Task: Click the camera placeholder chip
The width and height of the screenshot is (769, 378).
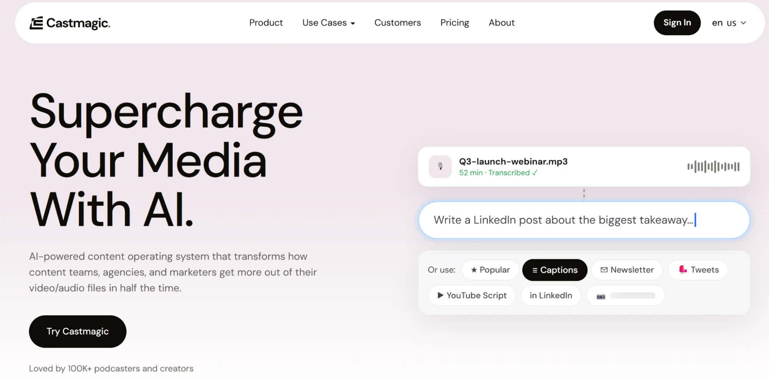Action: click(626, 295)
